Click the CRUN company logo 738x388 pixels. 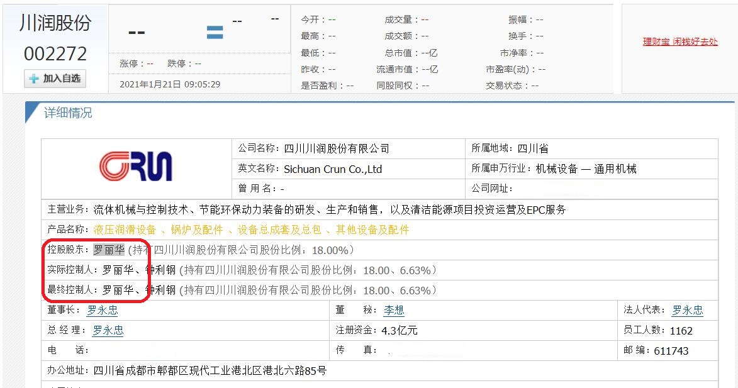tap(136, 167)
